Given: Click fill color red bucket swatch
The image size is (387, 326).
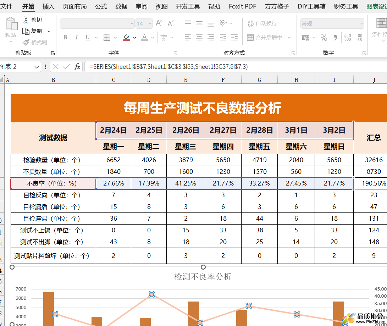Looking at the screenshot, I should 126,38.
